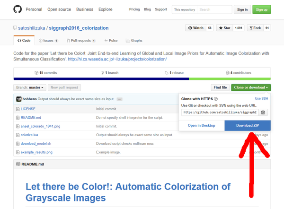
Task: Select the ansel_colorado_1941.png file icon
Action: [18, 126]
